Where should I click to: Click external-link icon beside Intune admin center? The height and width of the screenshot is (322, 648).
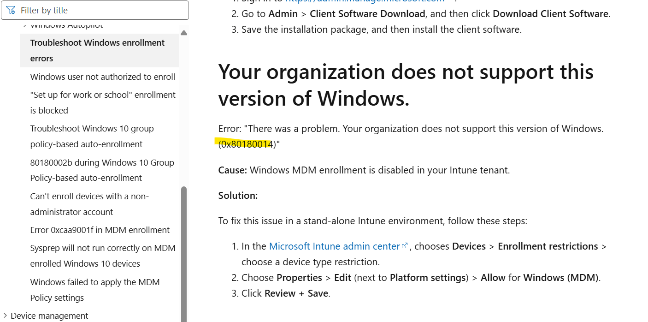pyautogui.click(x=405, y=246)
